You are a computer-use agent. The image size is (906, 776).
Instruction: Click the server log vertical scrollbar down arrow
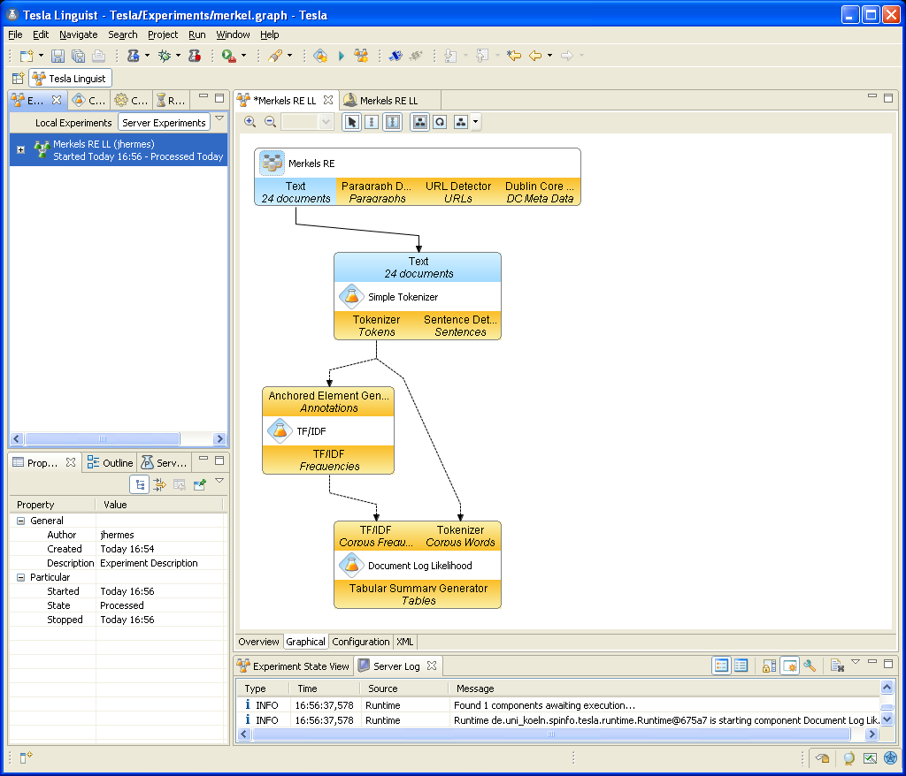click(x=887, y=719)
